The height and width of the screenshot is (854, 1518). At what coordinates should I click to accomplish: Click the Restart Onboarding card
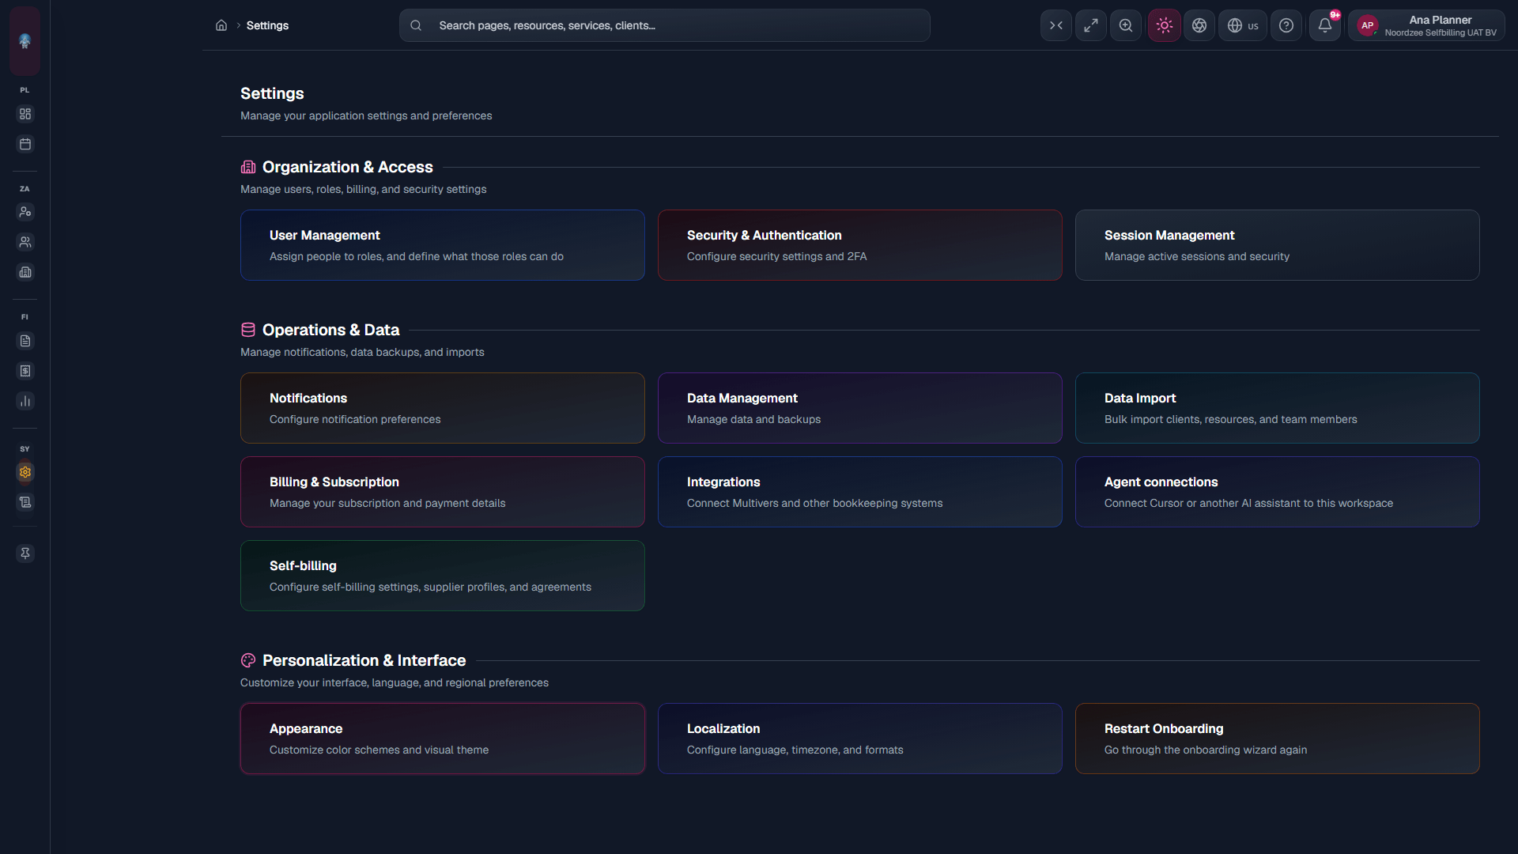[x=1278, y=739]
